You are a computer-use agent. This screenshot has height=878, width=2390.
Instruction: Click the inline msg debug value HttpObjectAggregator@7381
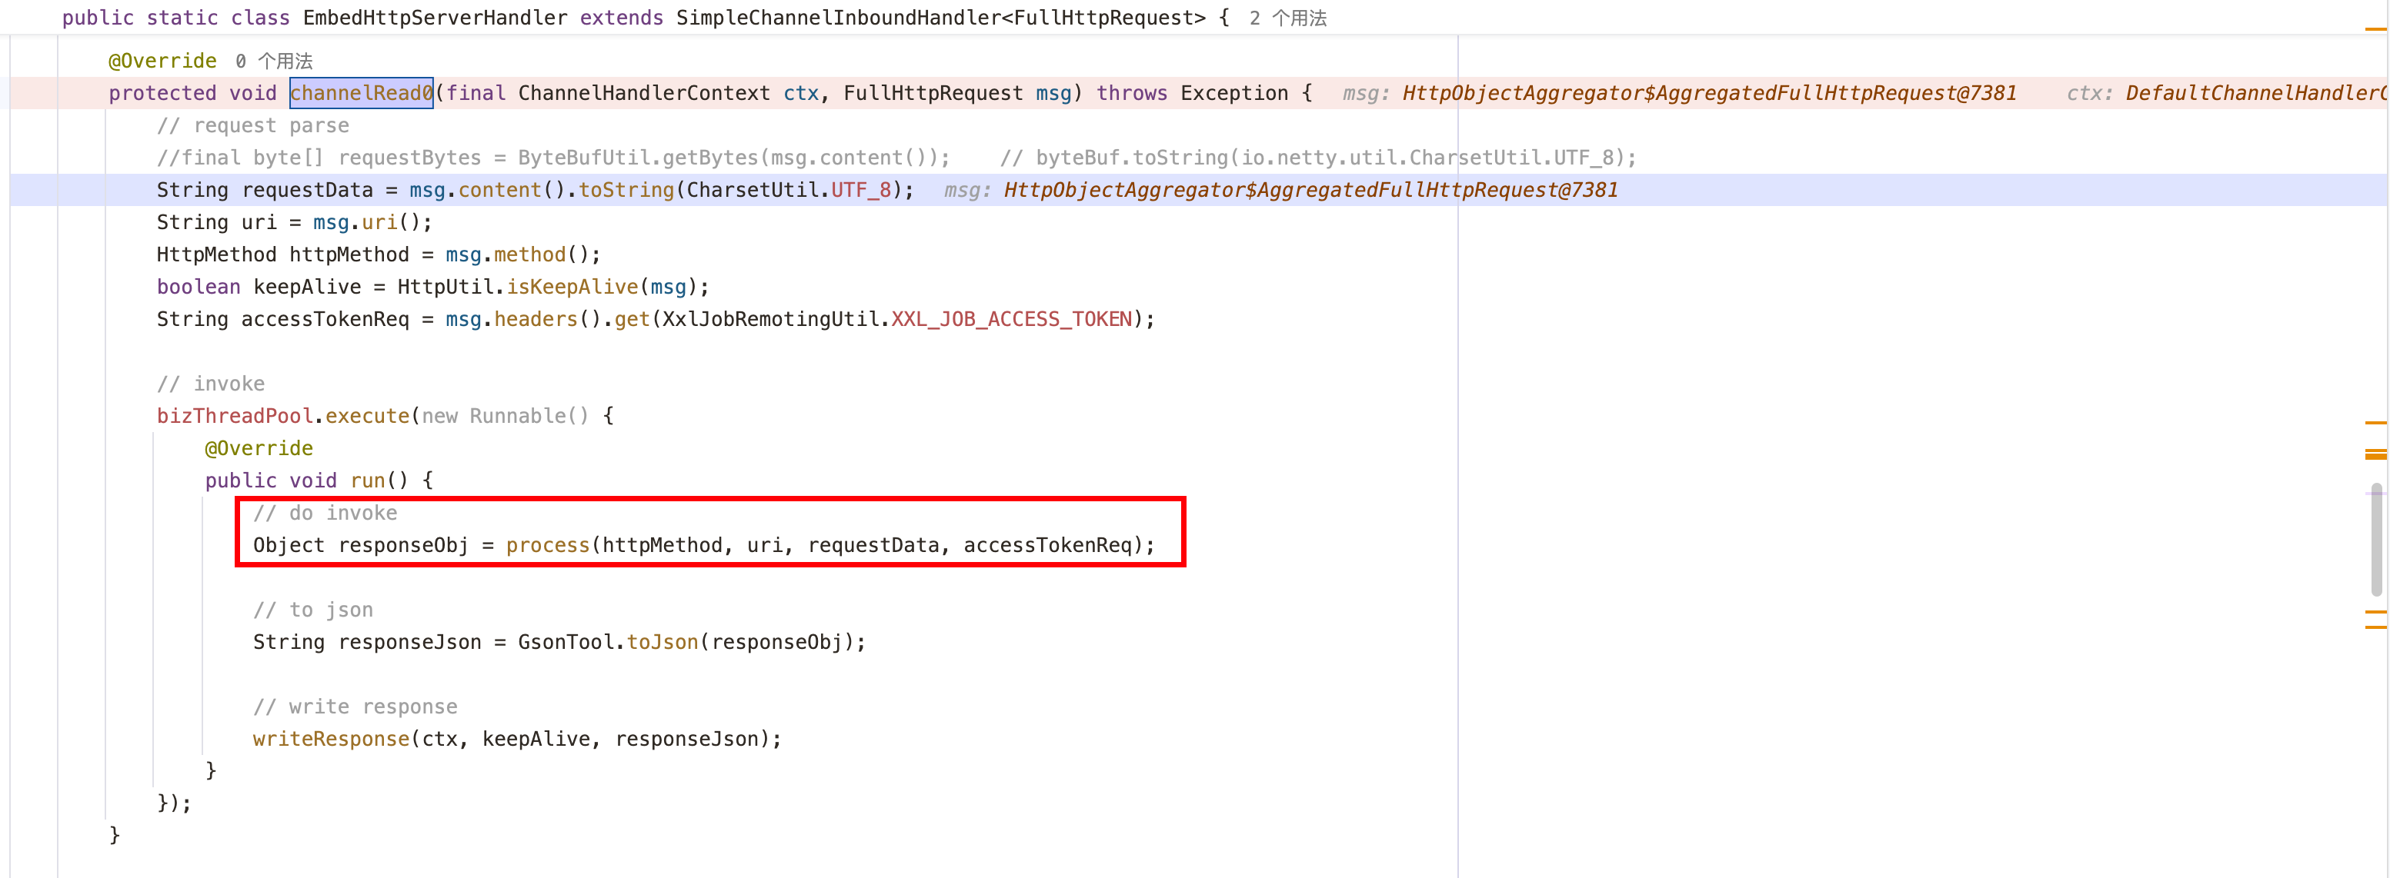tap(1708, 93)
